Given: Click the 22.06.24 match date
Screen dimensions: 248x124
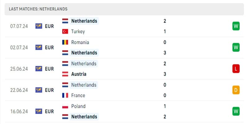Looking at the screenshot, I should pyautogui.click(x=19, y=90).
